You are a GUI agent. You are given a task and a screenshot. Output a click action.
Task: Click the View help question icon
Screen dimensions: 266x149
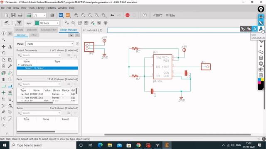78,44
